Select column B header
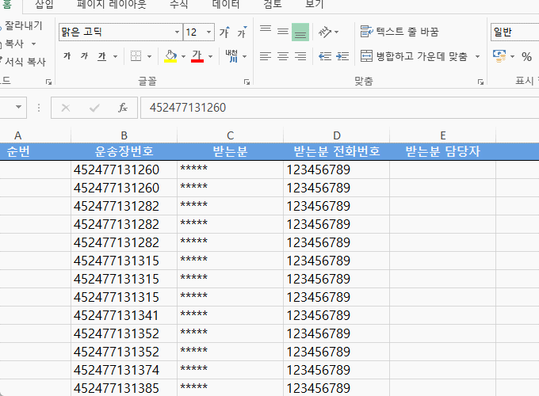Image resolution: width=539 pixels, height=396 pixels. point(124,135)
